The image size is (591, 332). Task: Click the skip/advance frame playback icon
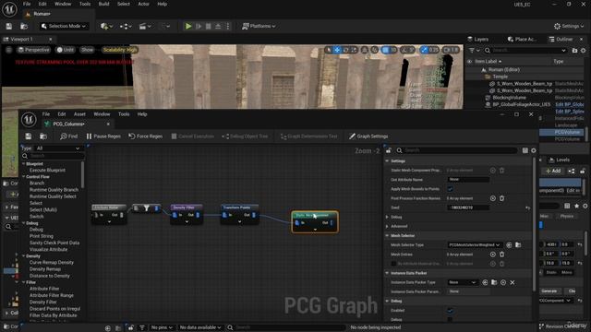click(x=199, y=26)
